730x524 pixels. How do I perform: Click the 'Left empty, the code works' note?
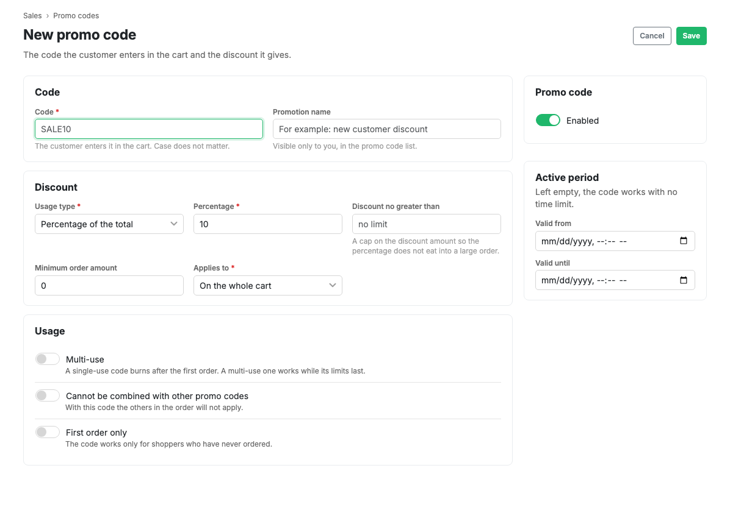point(606,198)
